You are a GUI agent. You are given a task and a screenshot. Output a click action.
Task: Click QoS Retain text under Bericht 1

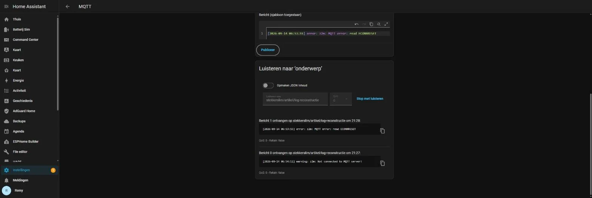[272, 140]
